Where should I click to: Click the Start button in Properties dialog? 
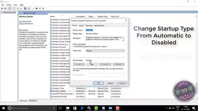[79, 64]
